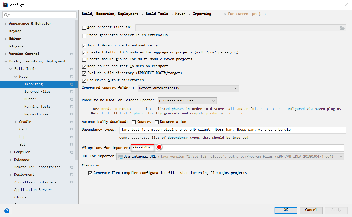The image size is (352, 217).
Task: Click project-level icon next to Repositories
Action: click(x=72, y=114)
